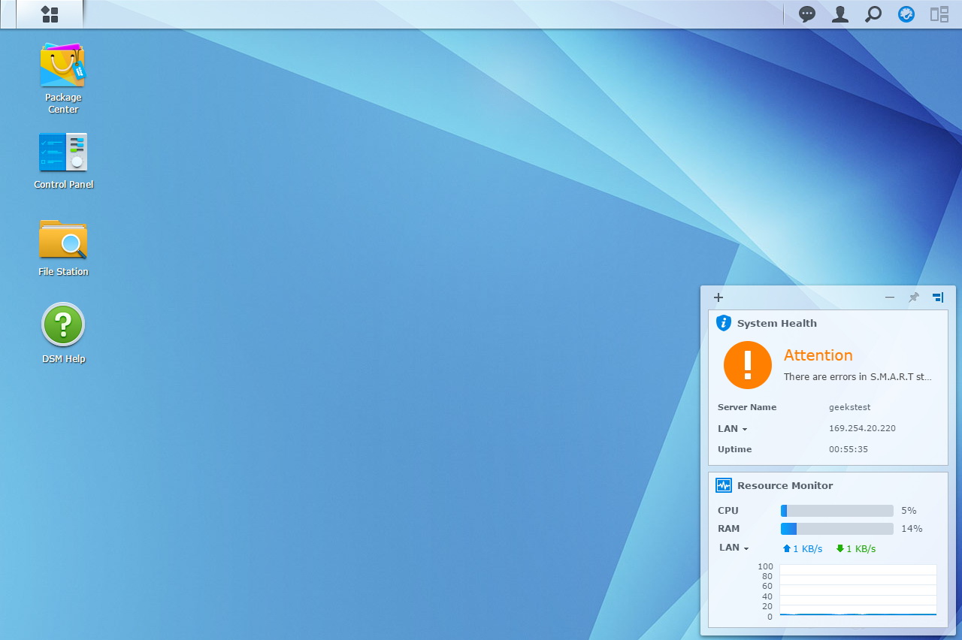The width and height of the screenshot is (962, 640).
Task: Expand the LAN dropdown in System Health
Action: click(733, 429)
